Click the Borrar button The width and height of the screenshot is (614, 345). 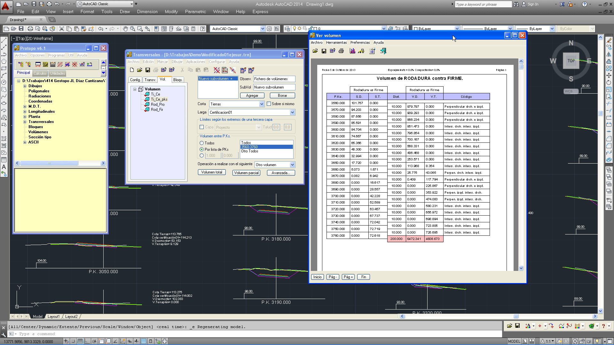[282, 96]
